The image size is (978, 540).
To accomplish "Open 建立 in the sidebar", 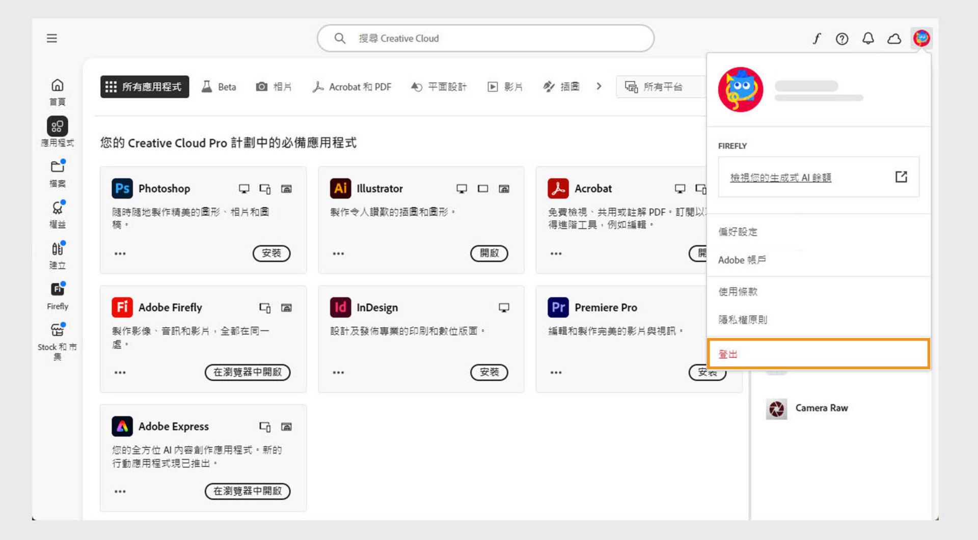I will tap(58, 255).
